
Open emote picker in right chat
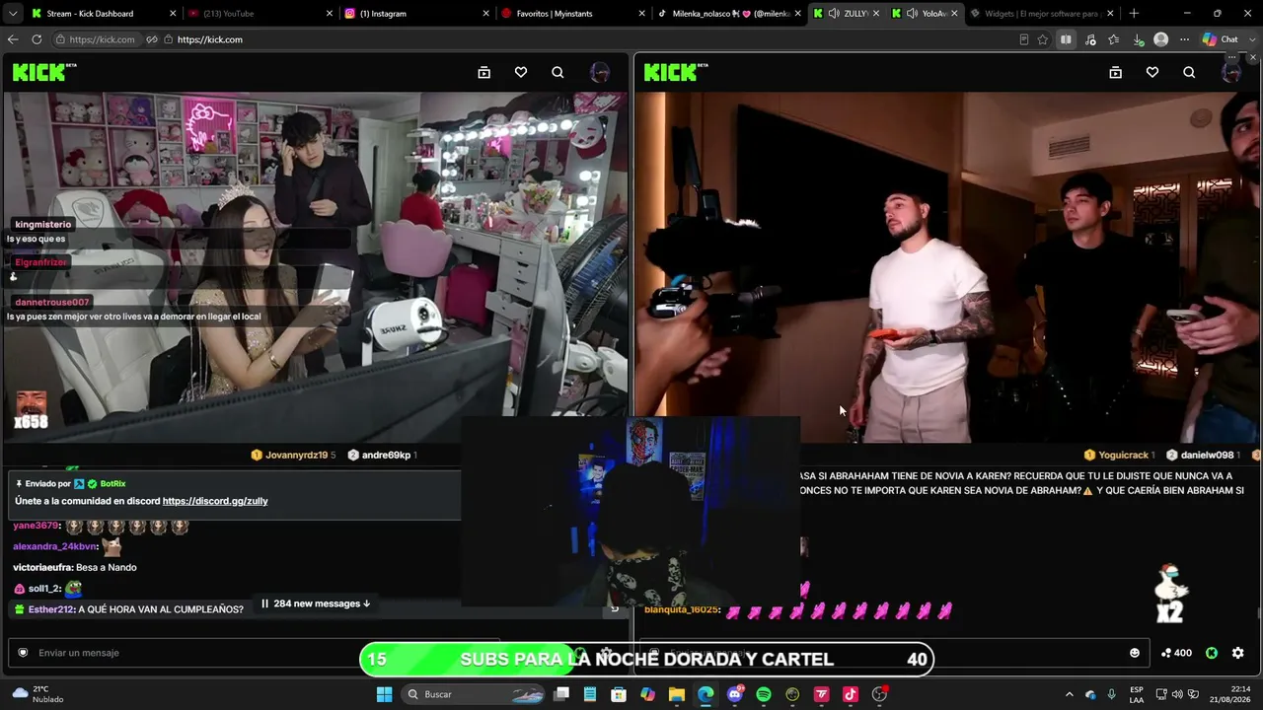1135,653
